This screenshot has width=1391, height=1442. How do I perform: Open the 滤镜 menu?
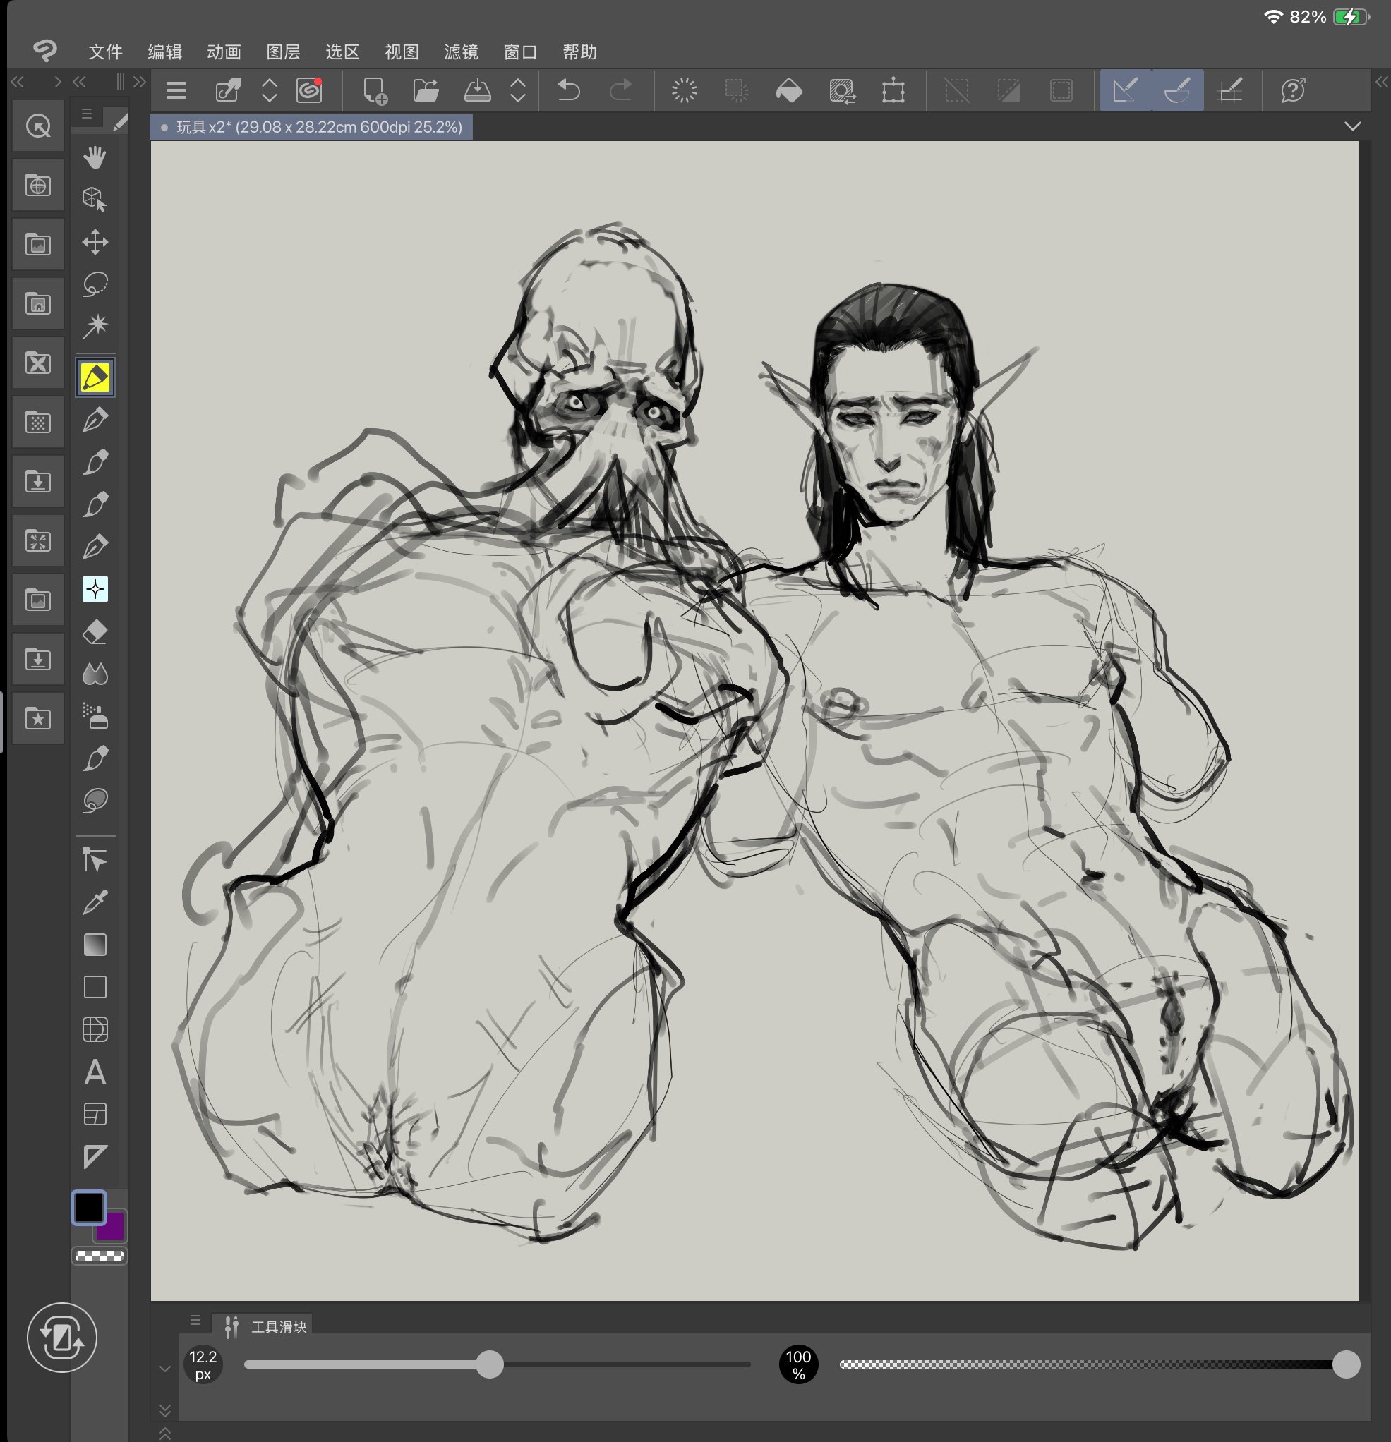click(461, 52)
